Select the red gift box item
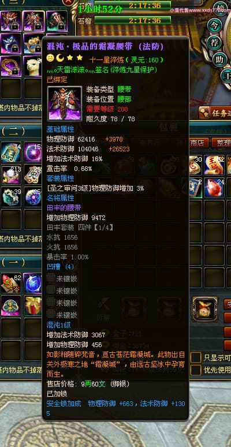 32,306
